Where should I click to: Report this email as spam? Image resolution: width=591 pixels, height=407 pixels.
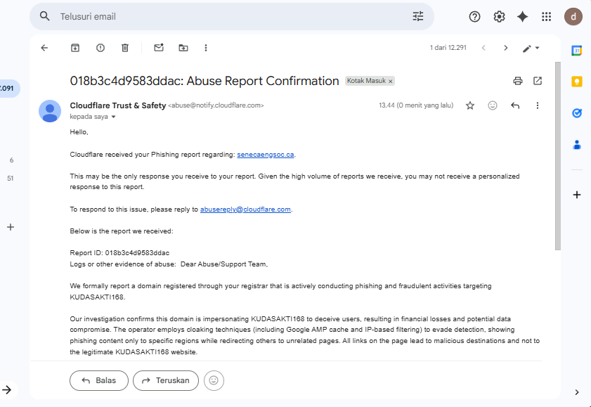coord(100,48)
